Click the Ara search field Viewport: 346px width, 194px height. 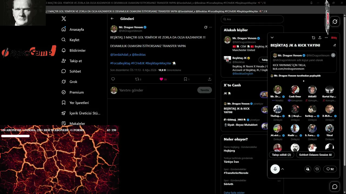[252, 19]
